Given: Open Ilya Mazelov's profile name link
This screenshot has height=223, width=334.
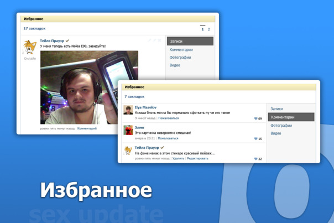Looking at the screenshot, I should pos(145,107).
